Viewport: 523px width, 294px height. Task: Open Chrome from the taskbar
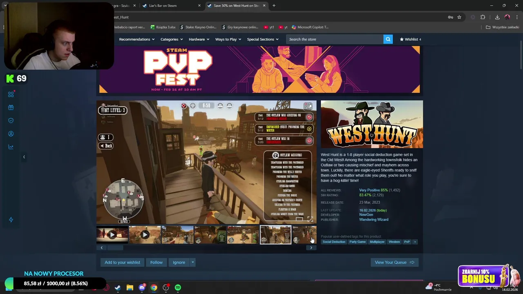pyautogui.click(x=154, y=287)
